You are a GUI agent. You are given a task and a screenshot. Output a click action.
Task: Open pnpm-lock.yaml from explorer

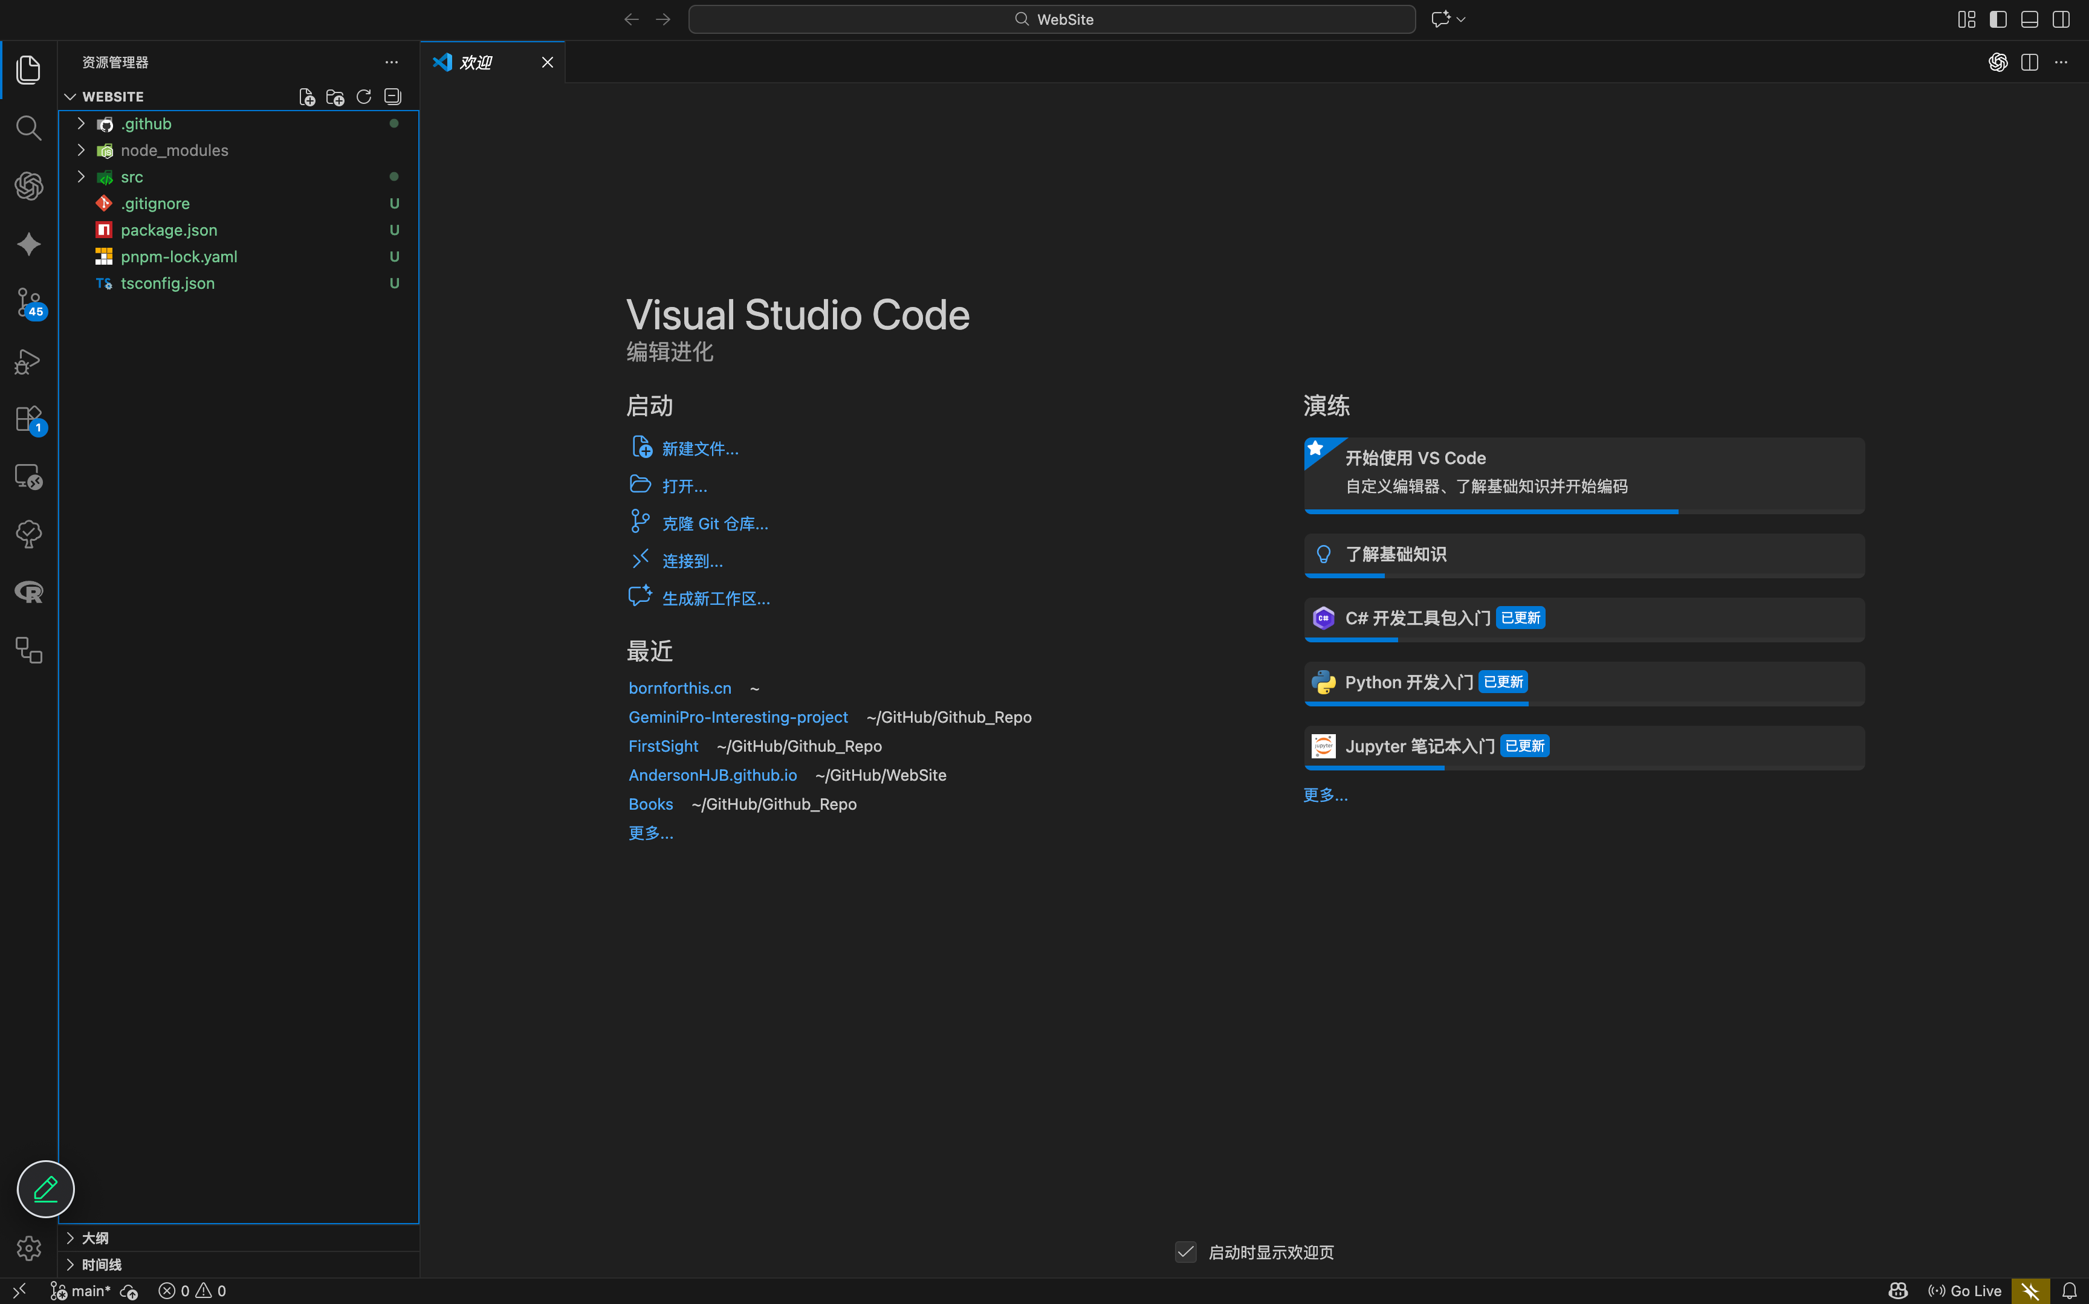pyautogui.click(x=239, y=257)
